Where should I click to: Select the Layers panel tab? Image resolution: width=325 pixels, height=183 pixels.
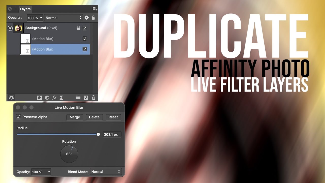25,9
